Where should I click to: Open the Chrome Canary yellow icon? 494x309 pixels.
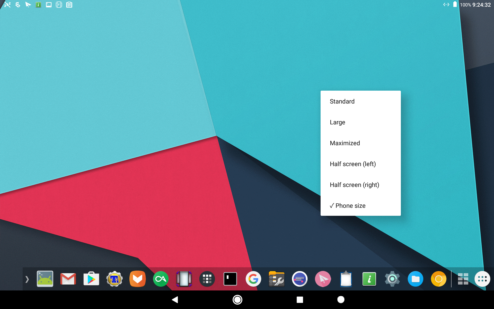point(438,279)
